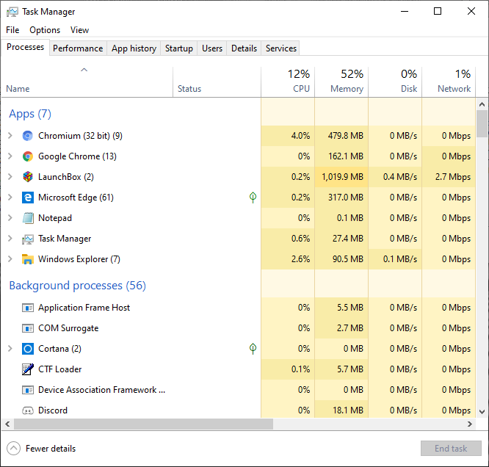Click the vertical scrollbar thumb
Image resolution: width=489 pixels, height=467 pixels.
(x=482, y=123)
